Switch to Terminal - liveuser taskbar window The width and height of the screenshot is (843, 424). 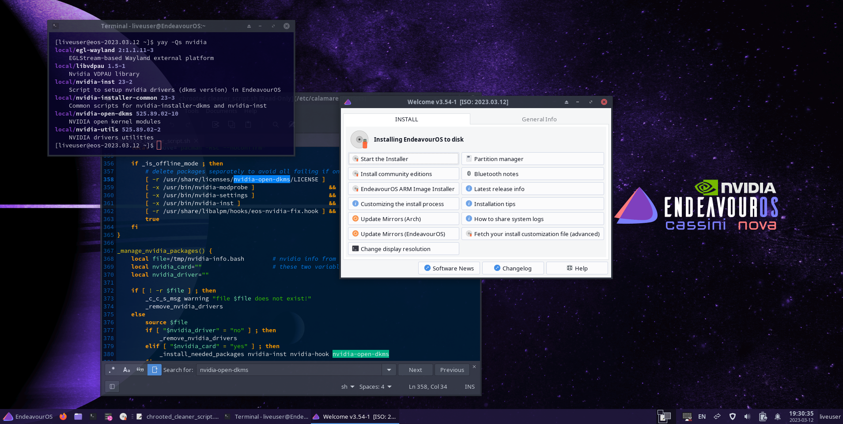[266, 416]
